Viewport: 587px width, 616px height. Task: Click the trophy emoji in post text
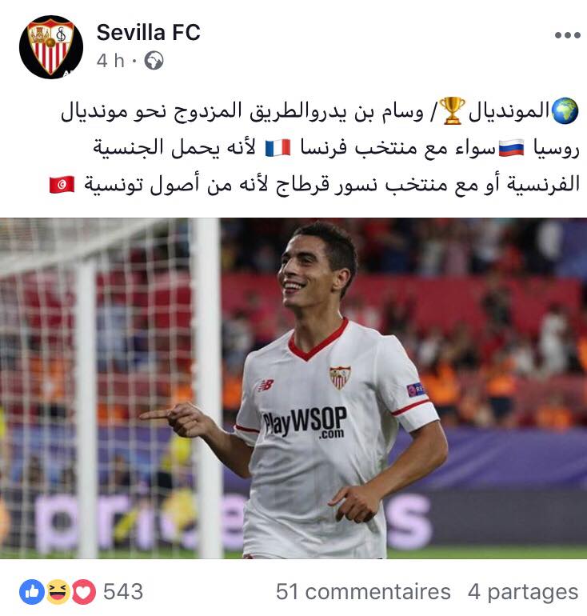coord(453,111)
